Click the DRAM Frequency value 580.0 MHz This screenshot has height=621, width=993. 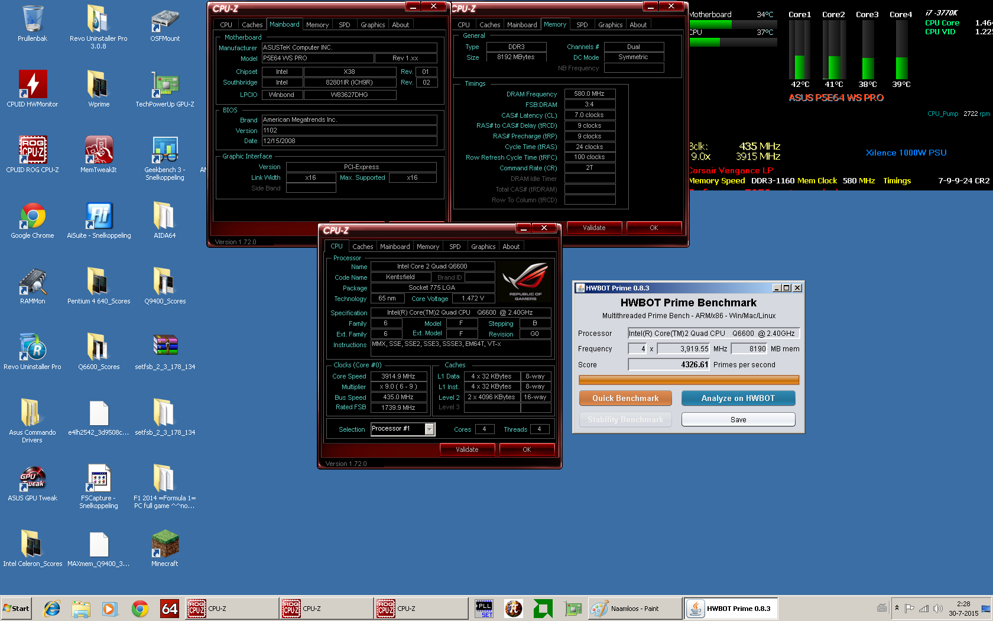[589, 93]
